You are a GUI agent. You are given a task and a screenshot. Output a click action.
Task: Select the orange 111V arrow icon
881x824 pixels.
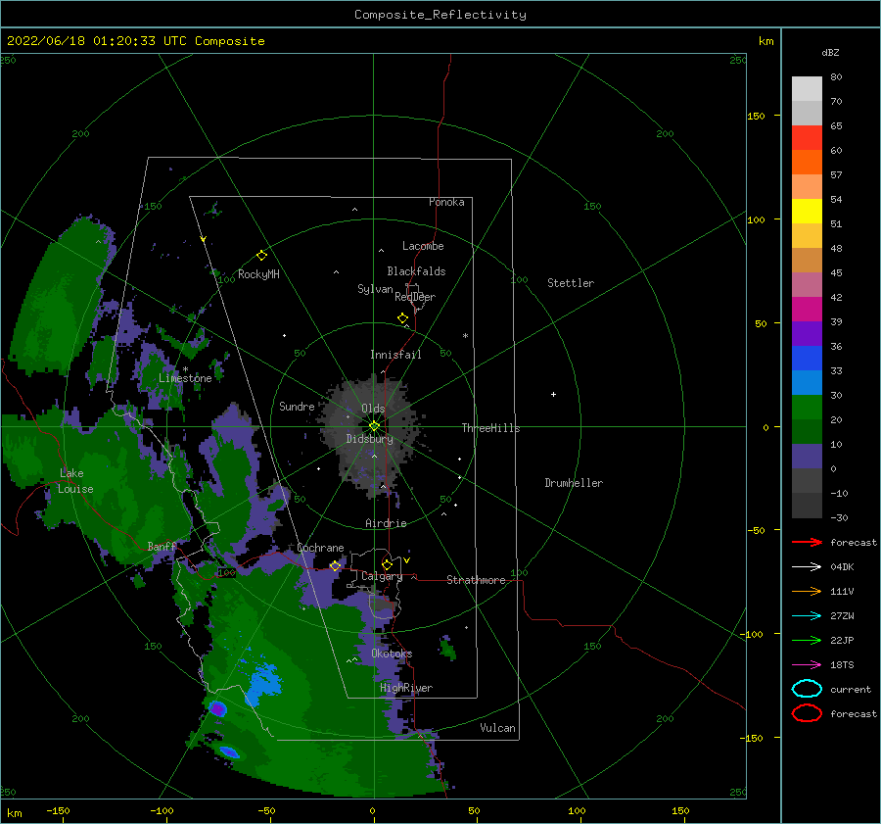pos(807,591)
